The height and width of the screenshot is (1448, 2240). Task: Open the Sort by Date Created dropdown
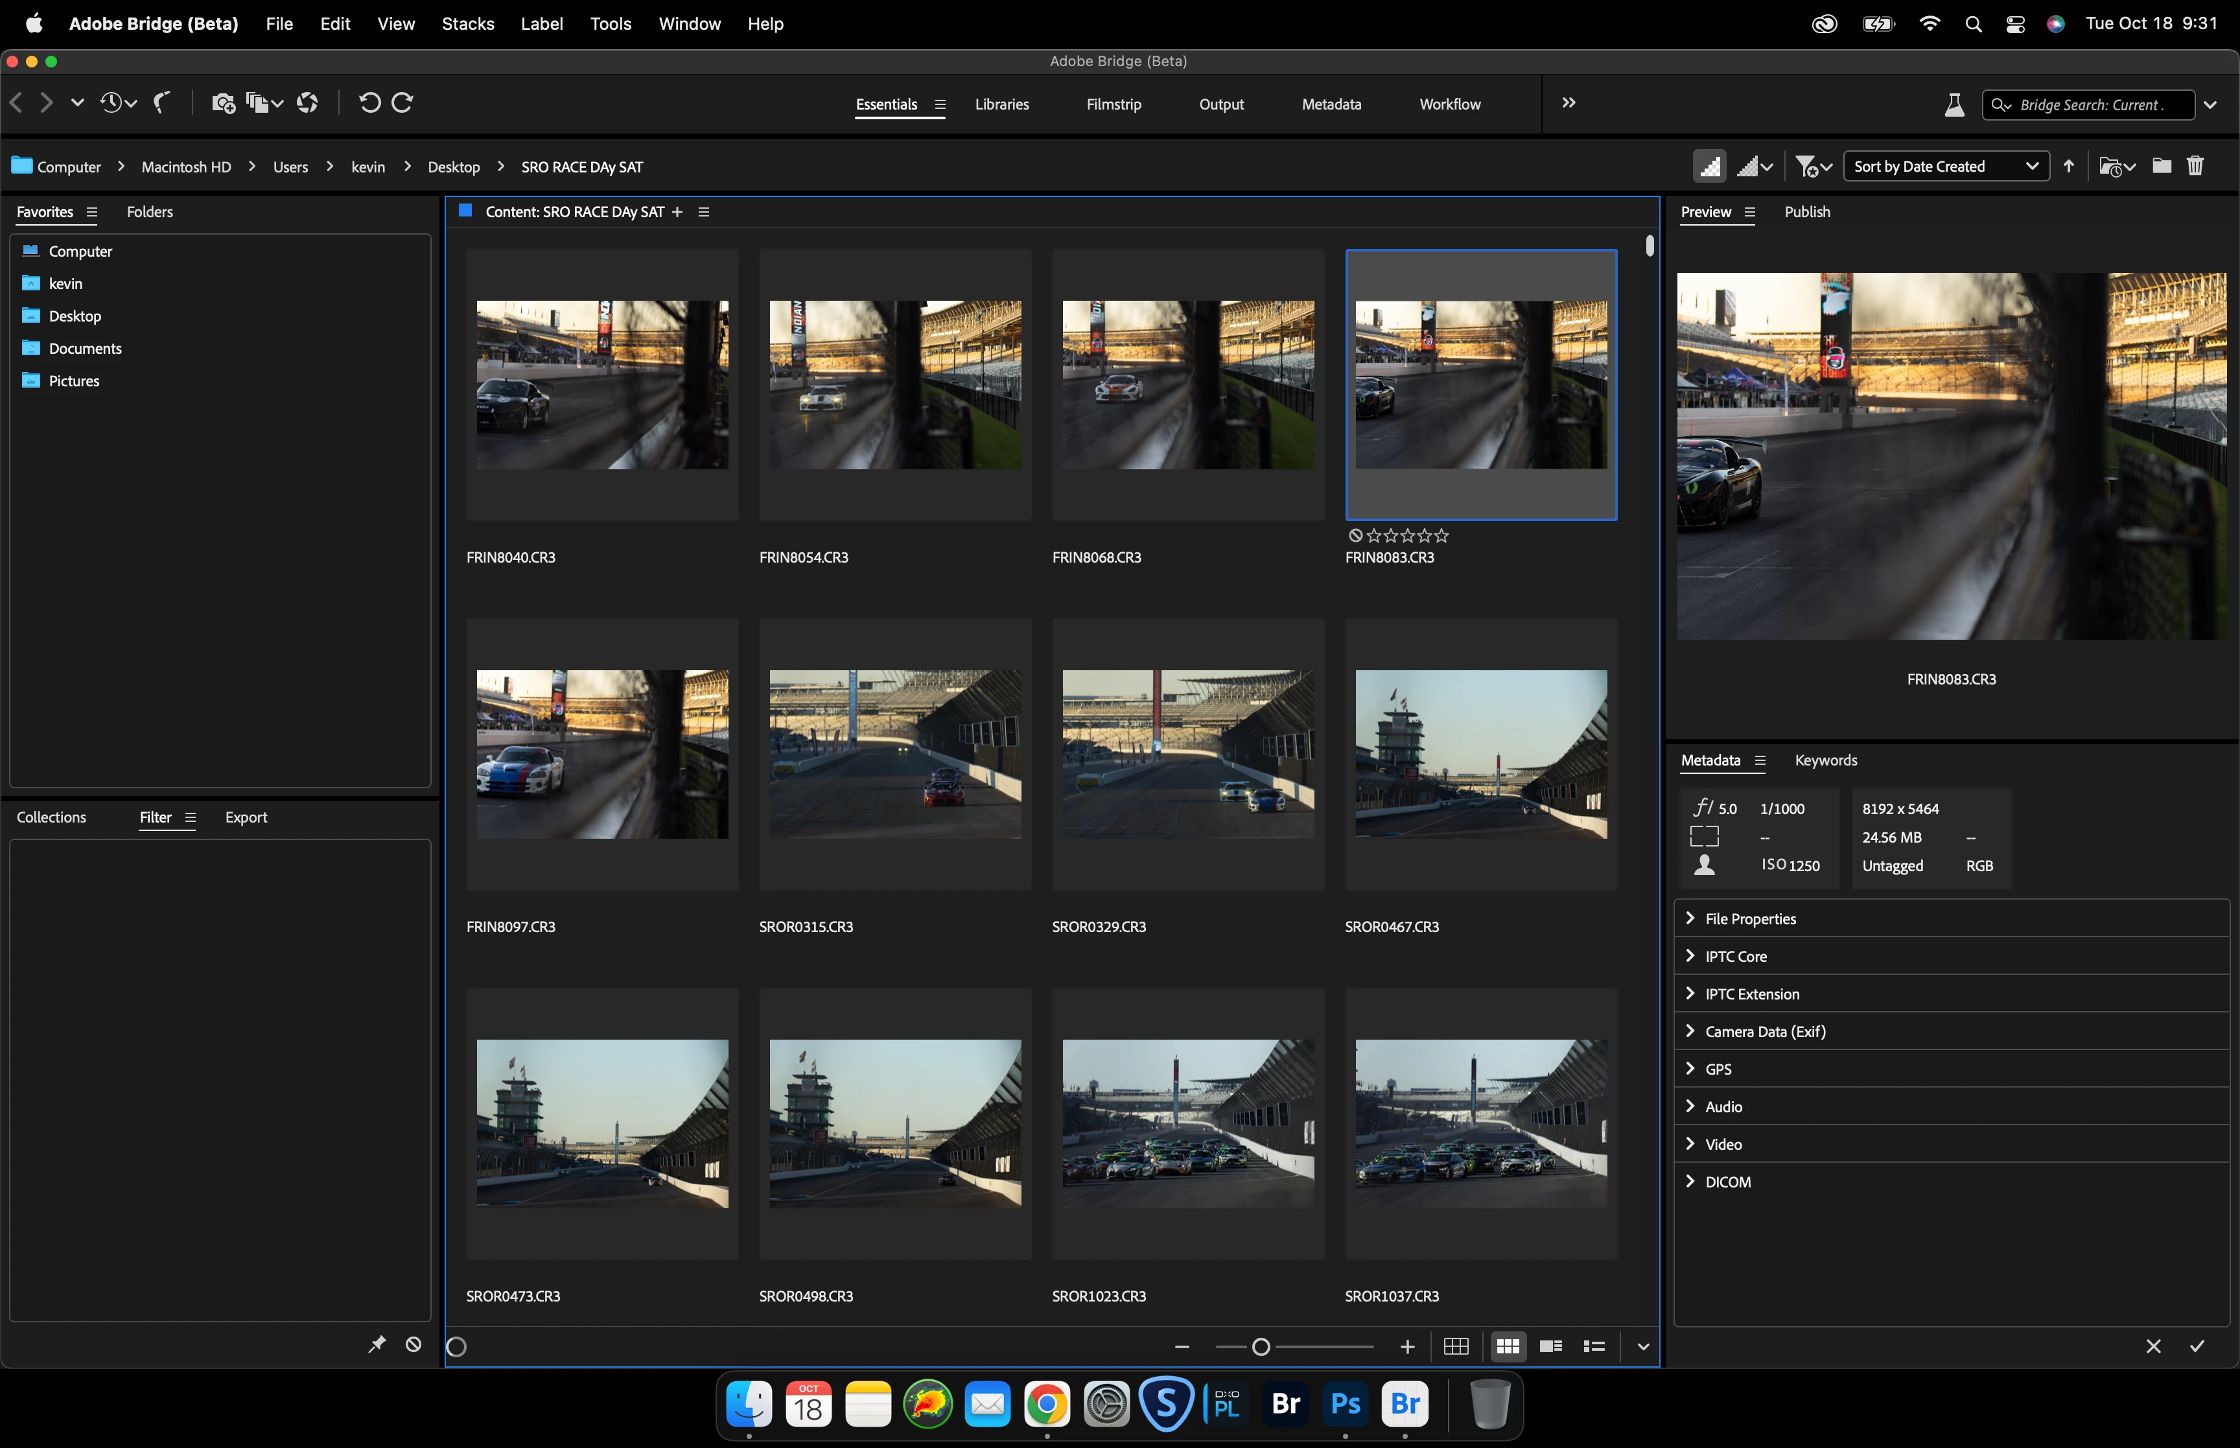coord(1945,167)
